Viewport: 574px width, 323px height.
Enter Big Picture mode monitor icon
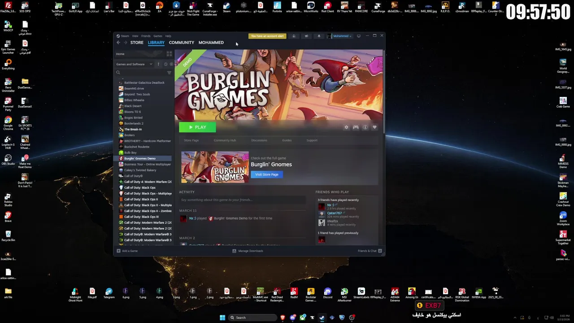click(359, 36)
